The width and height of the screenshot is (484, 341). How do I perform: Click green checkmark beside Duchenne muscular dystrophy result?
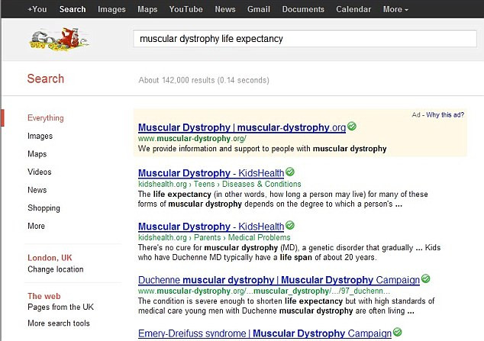click(x=425, y=279)
